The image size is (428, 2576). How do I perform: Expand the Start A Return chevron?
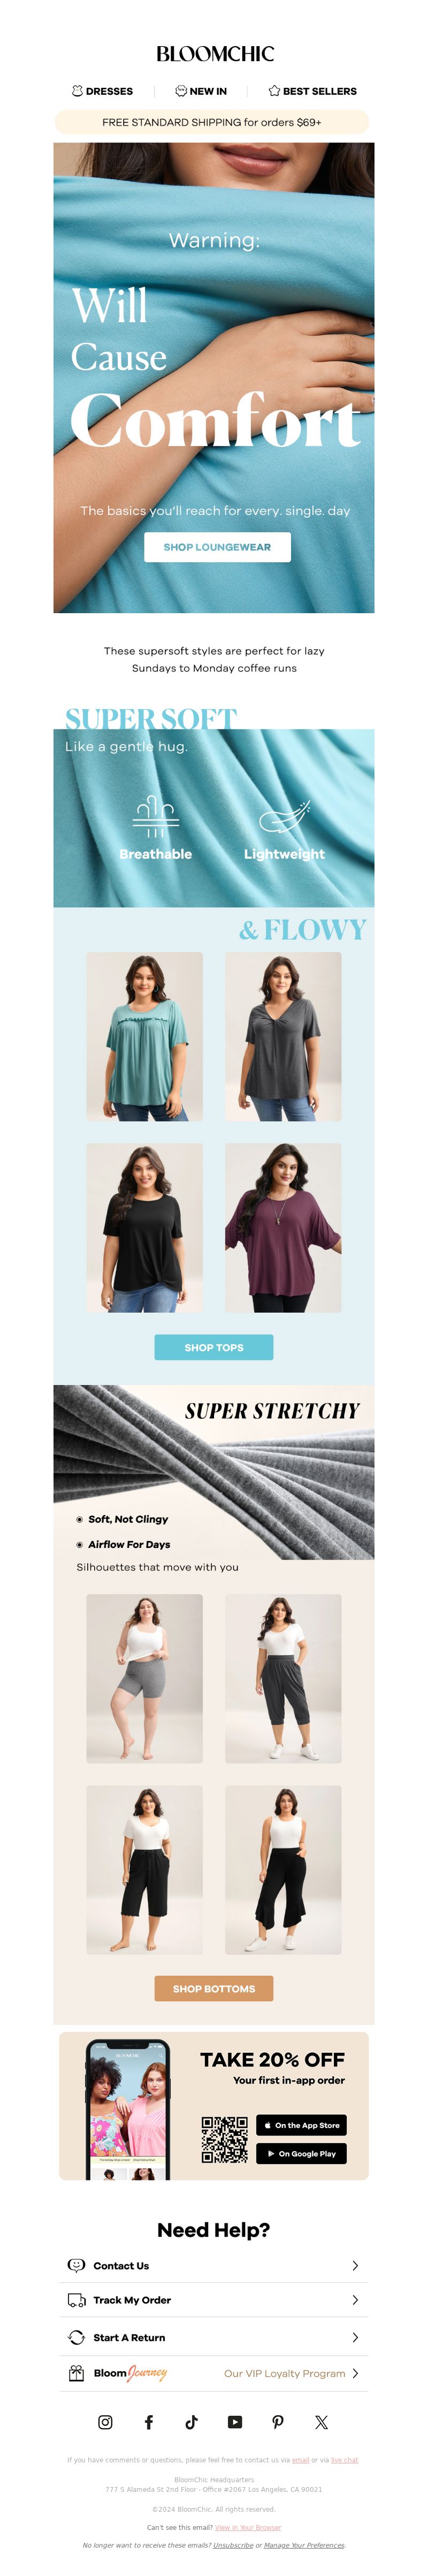click(x=355, y=2337)
